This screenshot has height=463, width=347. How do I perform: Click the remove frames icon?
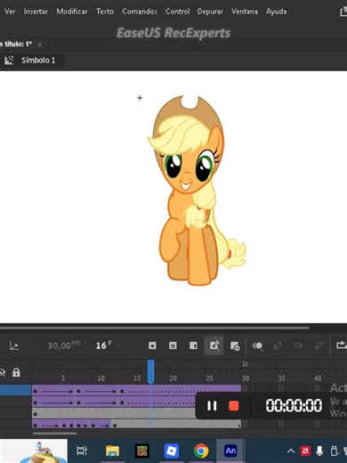pos(235,345)
